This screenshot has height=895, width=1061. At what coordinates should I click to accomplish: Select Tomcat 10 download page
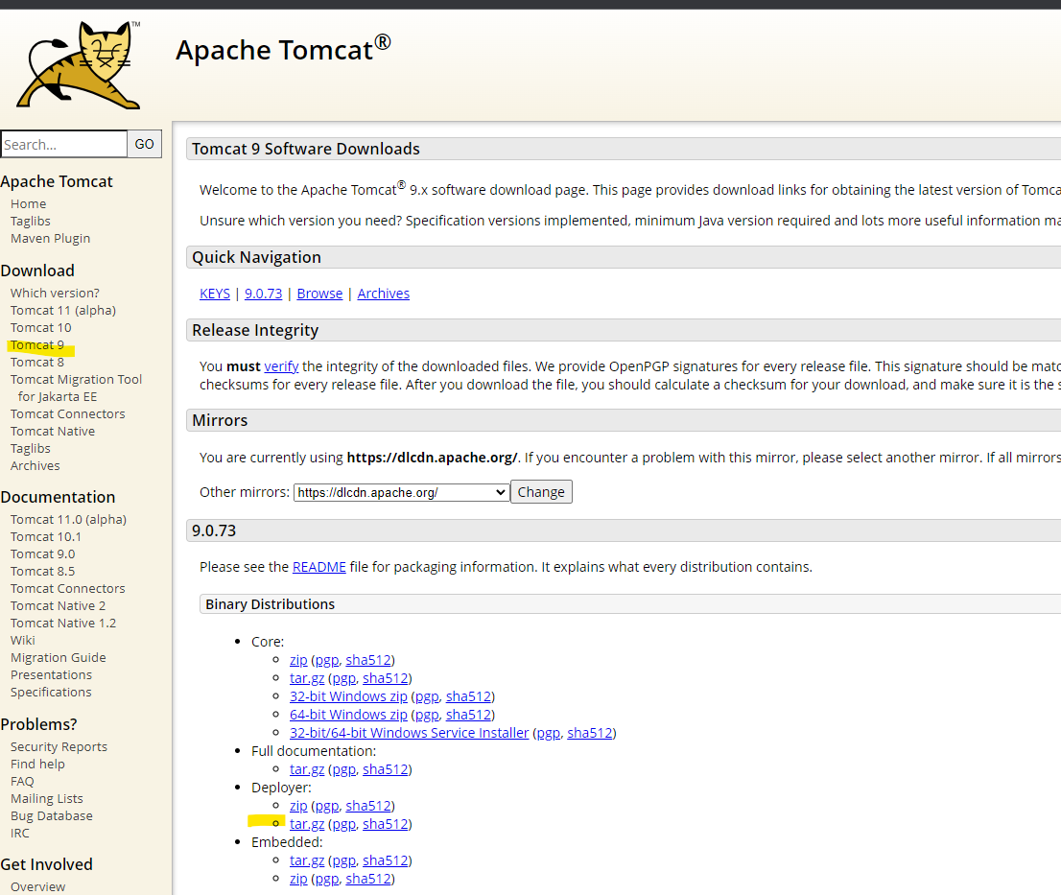pos(40,327)
